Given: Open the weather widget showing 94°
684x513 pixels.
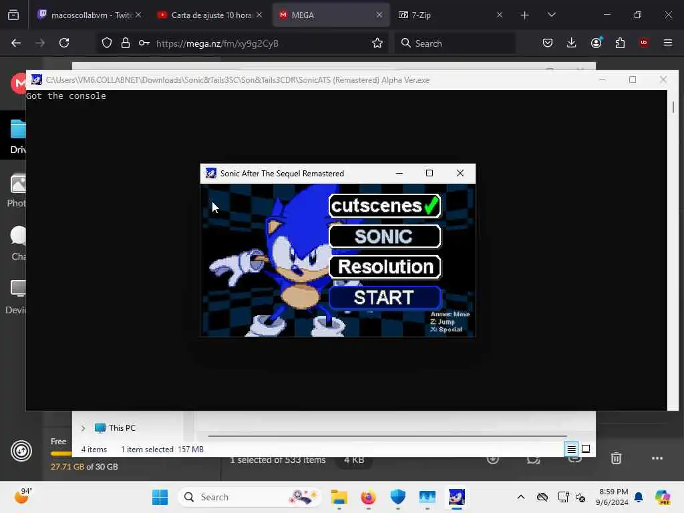Looking at the screenshot, I should [23, 496].
